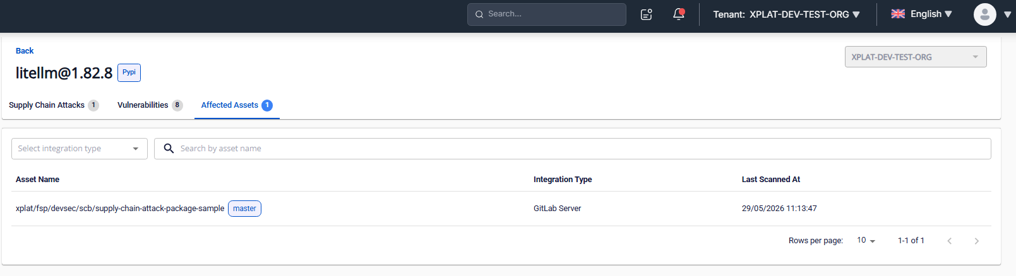
Task: Expand the arrow next to profile avatar
Action: pyautogui.click(x=1007, y=14)
